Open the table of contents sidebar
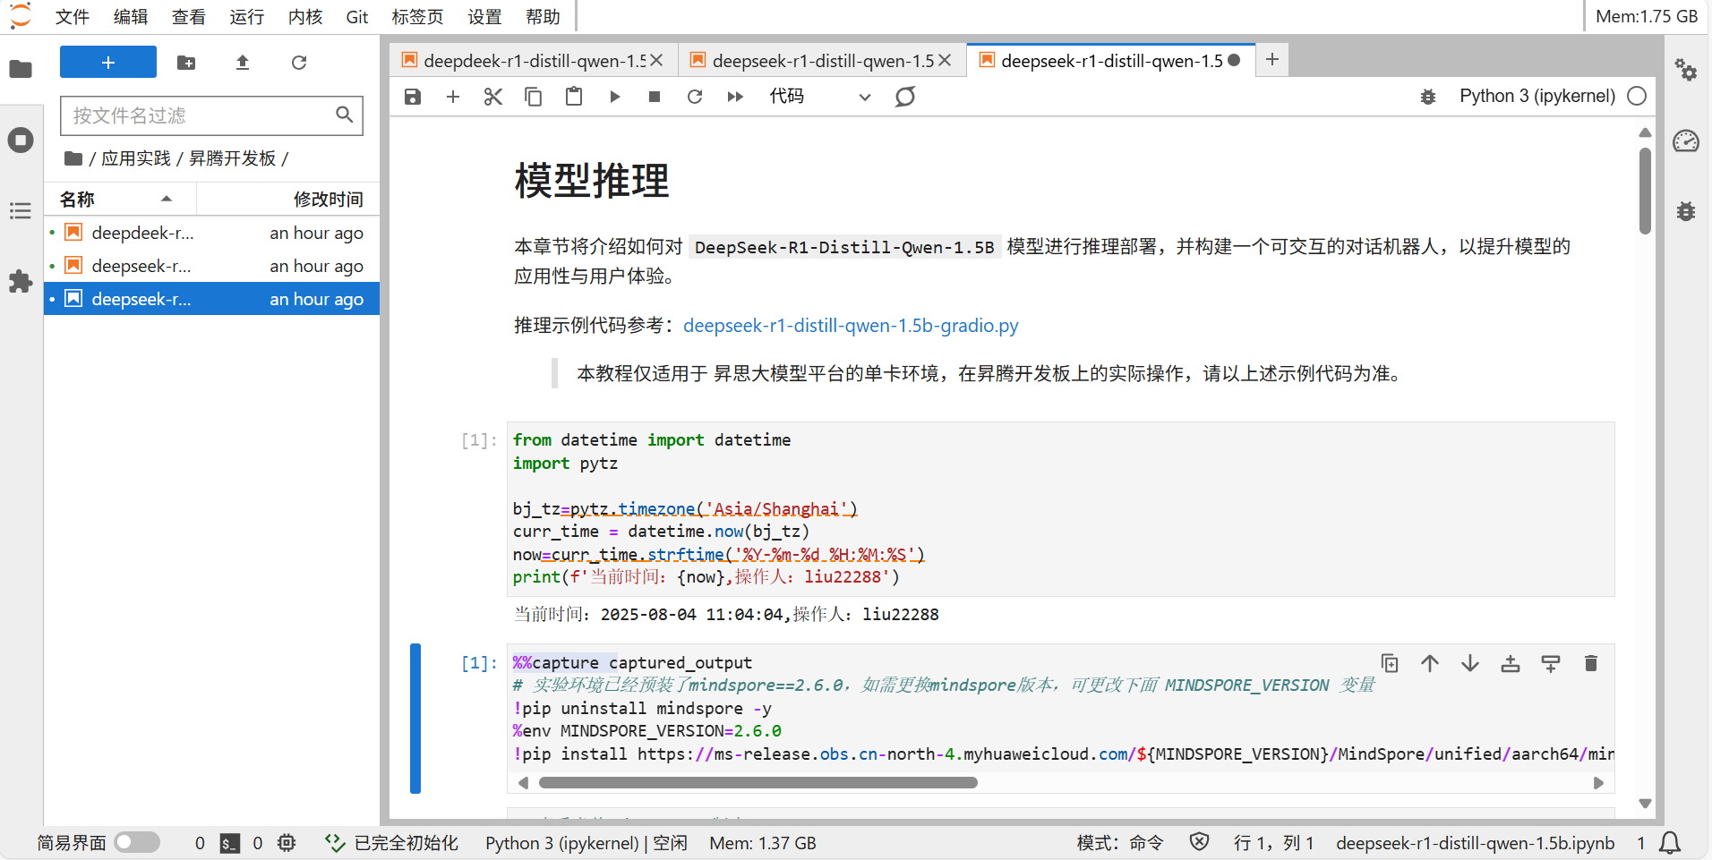 [x=21, y=211]
